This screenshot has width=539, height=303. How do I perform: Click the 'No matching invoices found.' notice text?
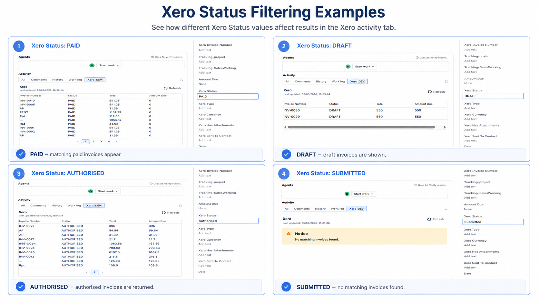(317, 240)
